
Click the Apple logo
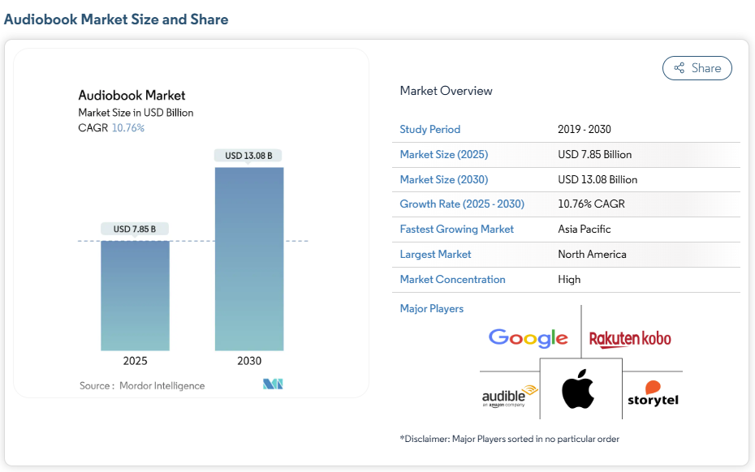click(579, 388)
